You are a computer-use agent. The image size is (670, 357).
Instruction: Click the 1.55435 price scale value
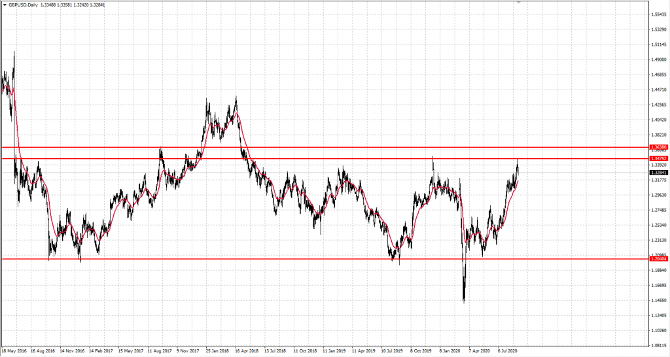pyautogui.click(x=658, y=14)
